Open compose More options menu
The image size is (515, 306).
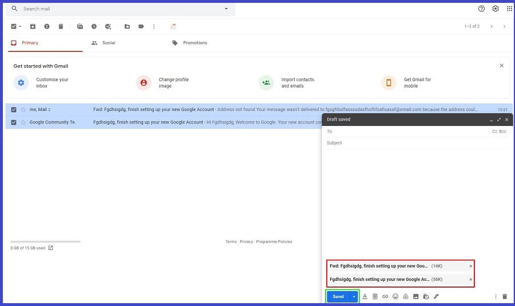pos(496,296)
